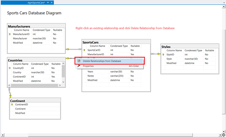
Task: Select the Years row in SportsCars
Action: click(112, 72)
